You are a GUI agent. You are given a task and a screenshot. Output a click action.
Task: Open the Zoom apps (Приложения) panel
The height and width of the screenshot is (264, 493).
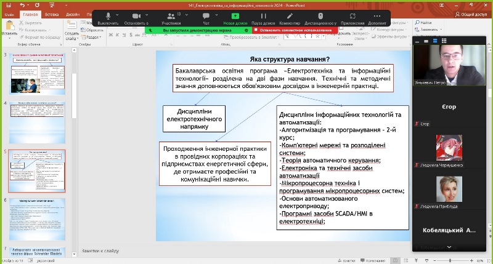(352, 17)
